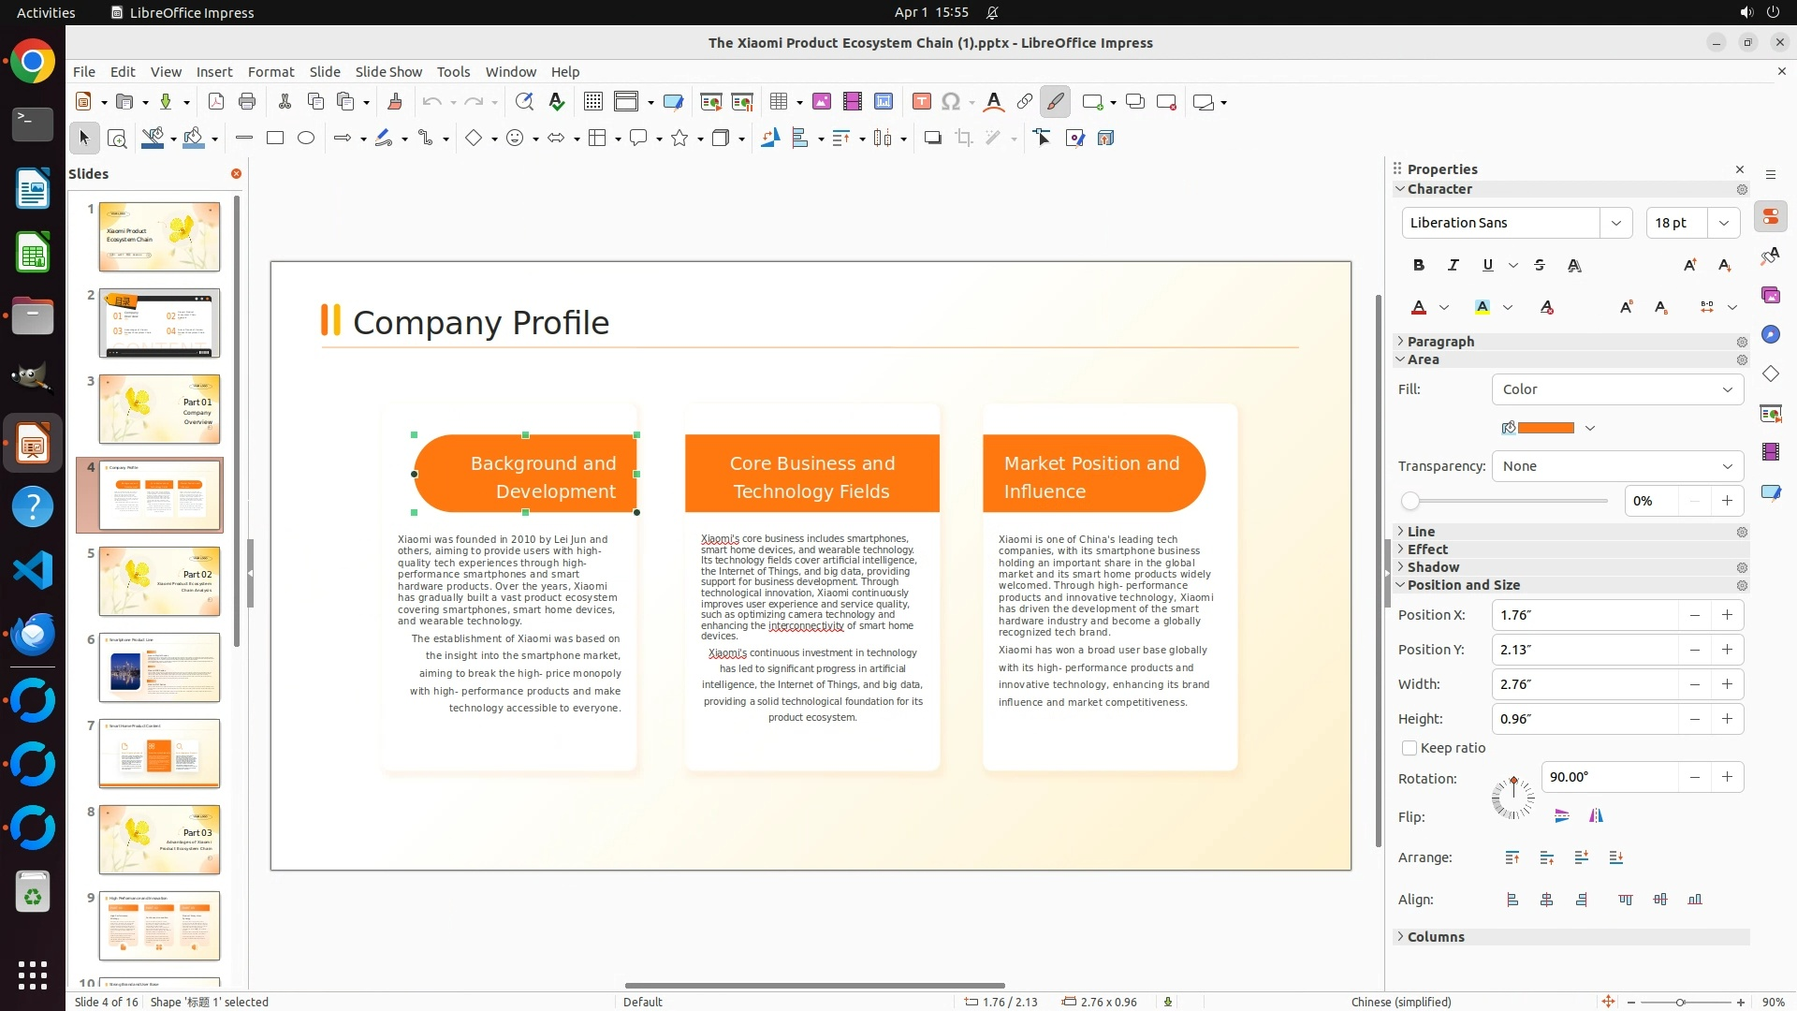This screenshot has width=1797, height=1011.
Task: Click the orange fill color swatch
Action: coord(1546,428)
